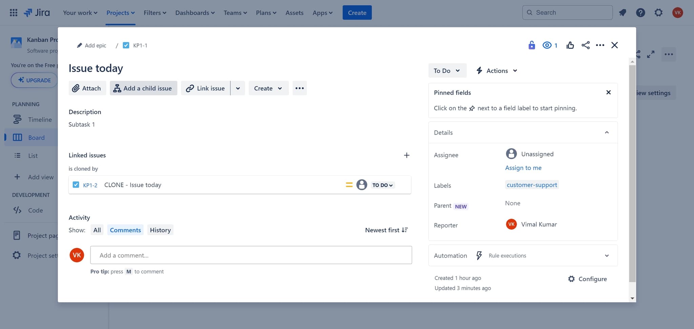Click the Add a child issue button

pos(143,88)
